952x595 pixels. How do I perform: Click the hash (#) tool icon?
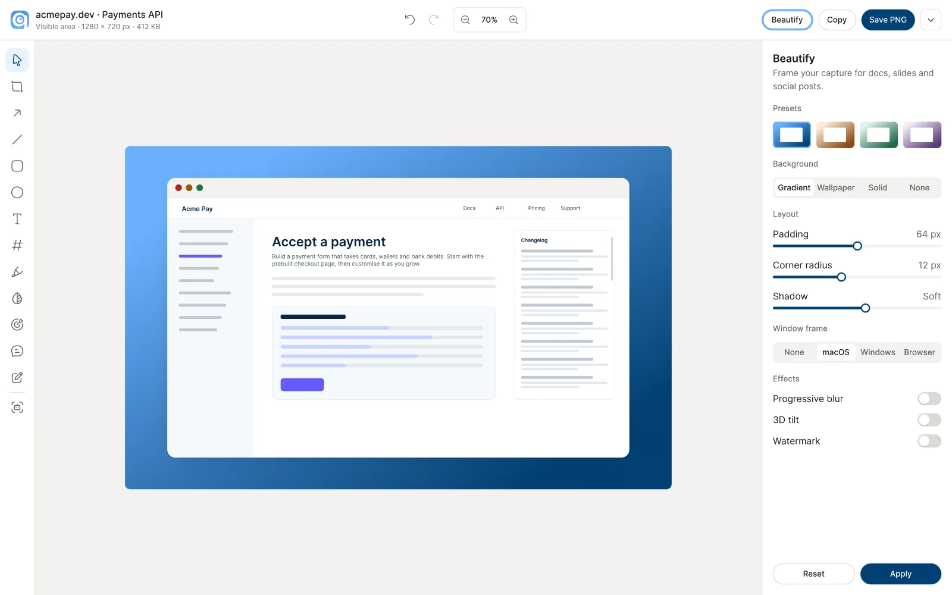[17, 245]
